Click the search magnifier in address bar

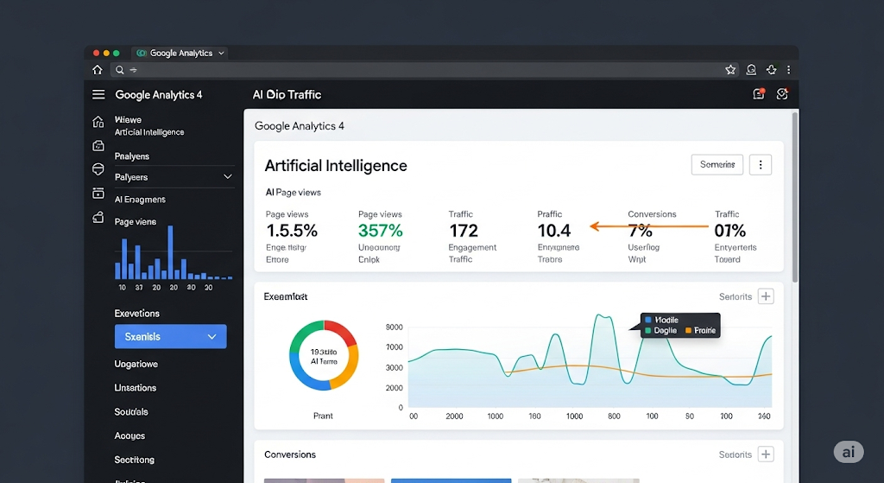[119, 70]
